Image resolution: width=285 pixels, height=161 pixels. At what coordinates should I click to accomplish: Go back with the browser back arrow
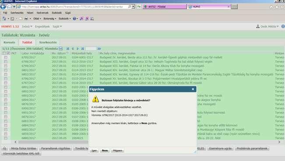[x=3, y=7]
